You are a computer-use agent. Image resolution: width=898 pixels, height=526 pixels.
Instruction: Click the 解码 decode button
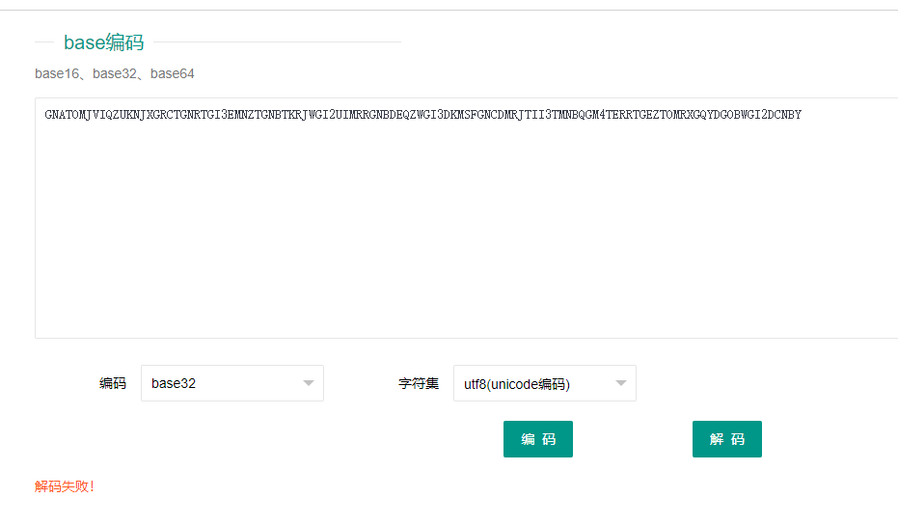726,439
